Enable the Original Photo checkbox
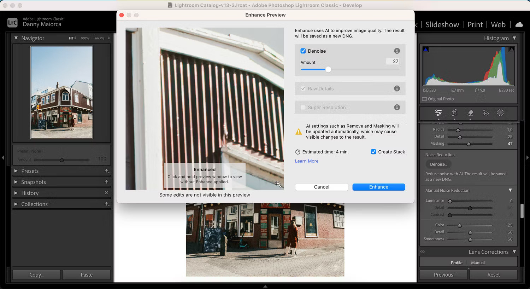The height and width of the screenshot is (289, 530). (x=425, y=99)
